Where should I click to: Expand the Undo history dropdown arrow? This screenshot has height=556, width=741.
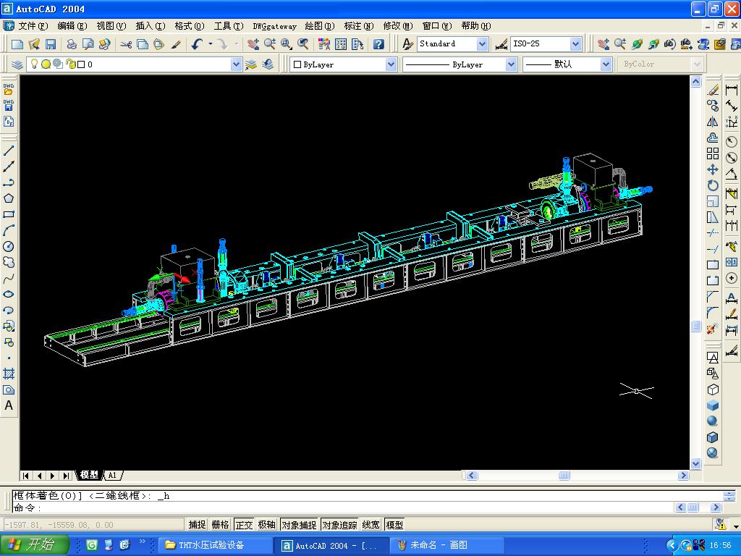pos(211,44)
